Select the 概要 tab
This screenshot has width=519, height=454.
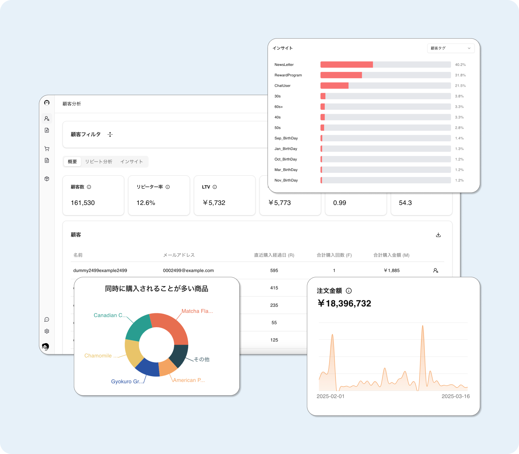point(72,161)
